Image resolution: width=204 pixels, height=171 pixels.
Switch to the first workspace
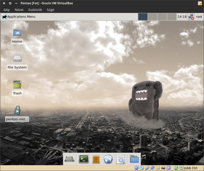click(143, 17)
